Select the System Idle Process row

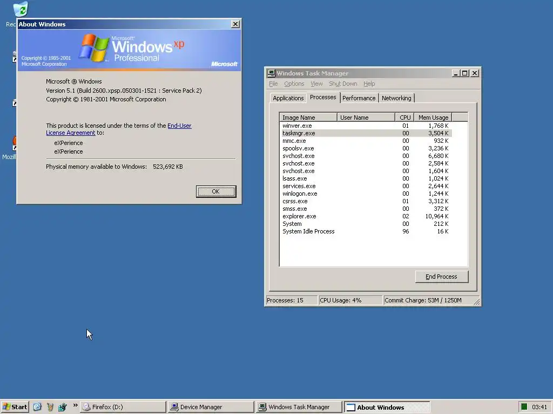pos(366,232)
